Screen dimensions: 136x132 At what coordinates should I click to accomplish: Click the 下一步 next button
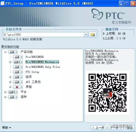click(116, 128)
